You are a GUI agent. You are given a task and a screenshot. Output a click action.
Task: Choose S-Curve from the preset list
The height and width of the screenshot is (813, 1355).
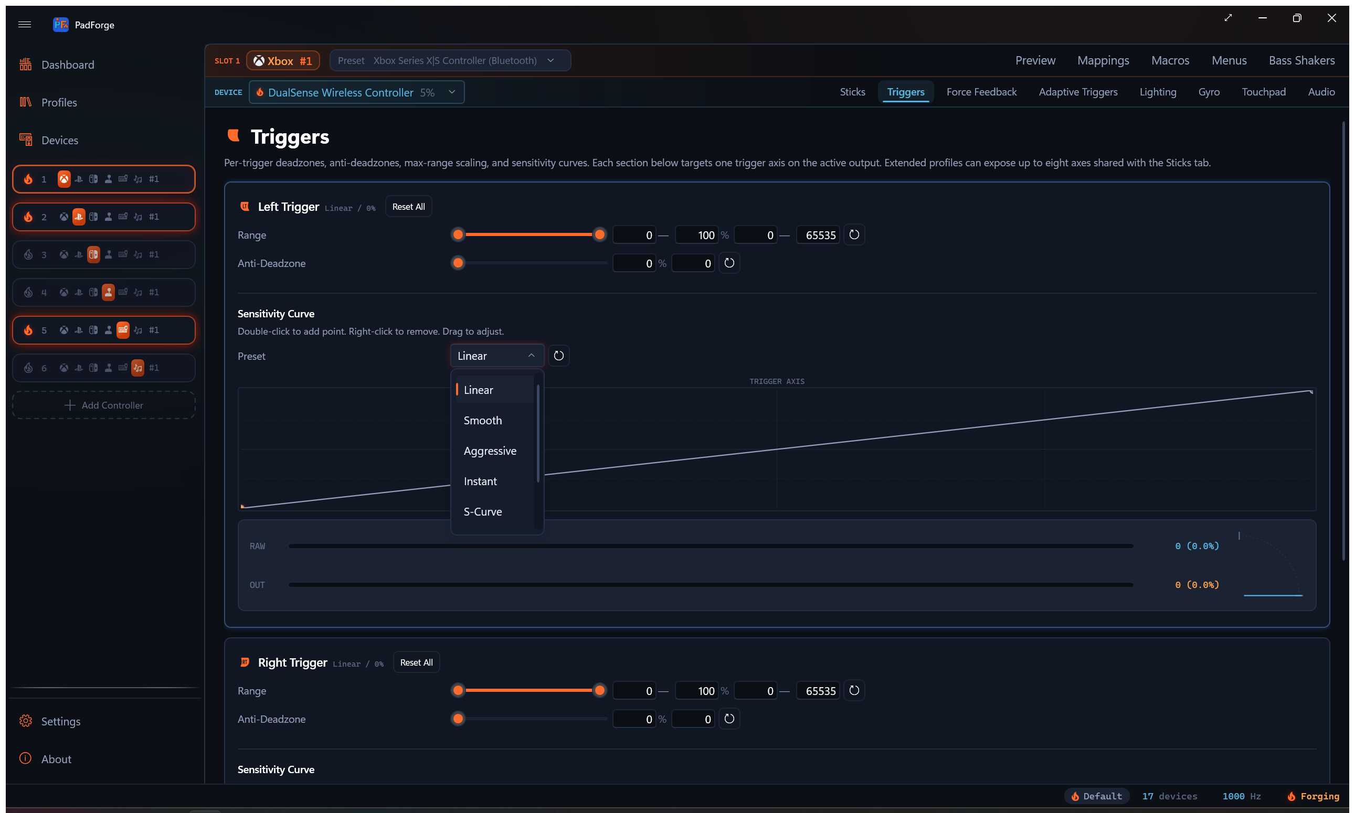point(494,512)
